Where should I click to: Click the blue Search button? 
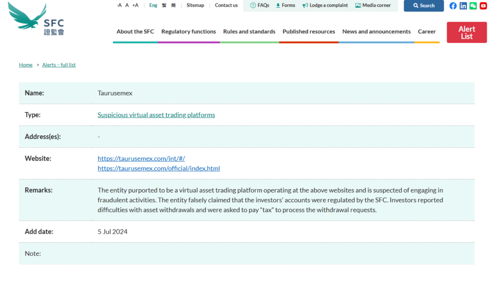tap(423, 6)
